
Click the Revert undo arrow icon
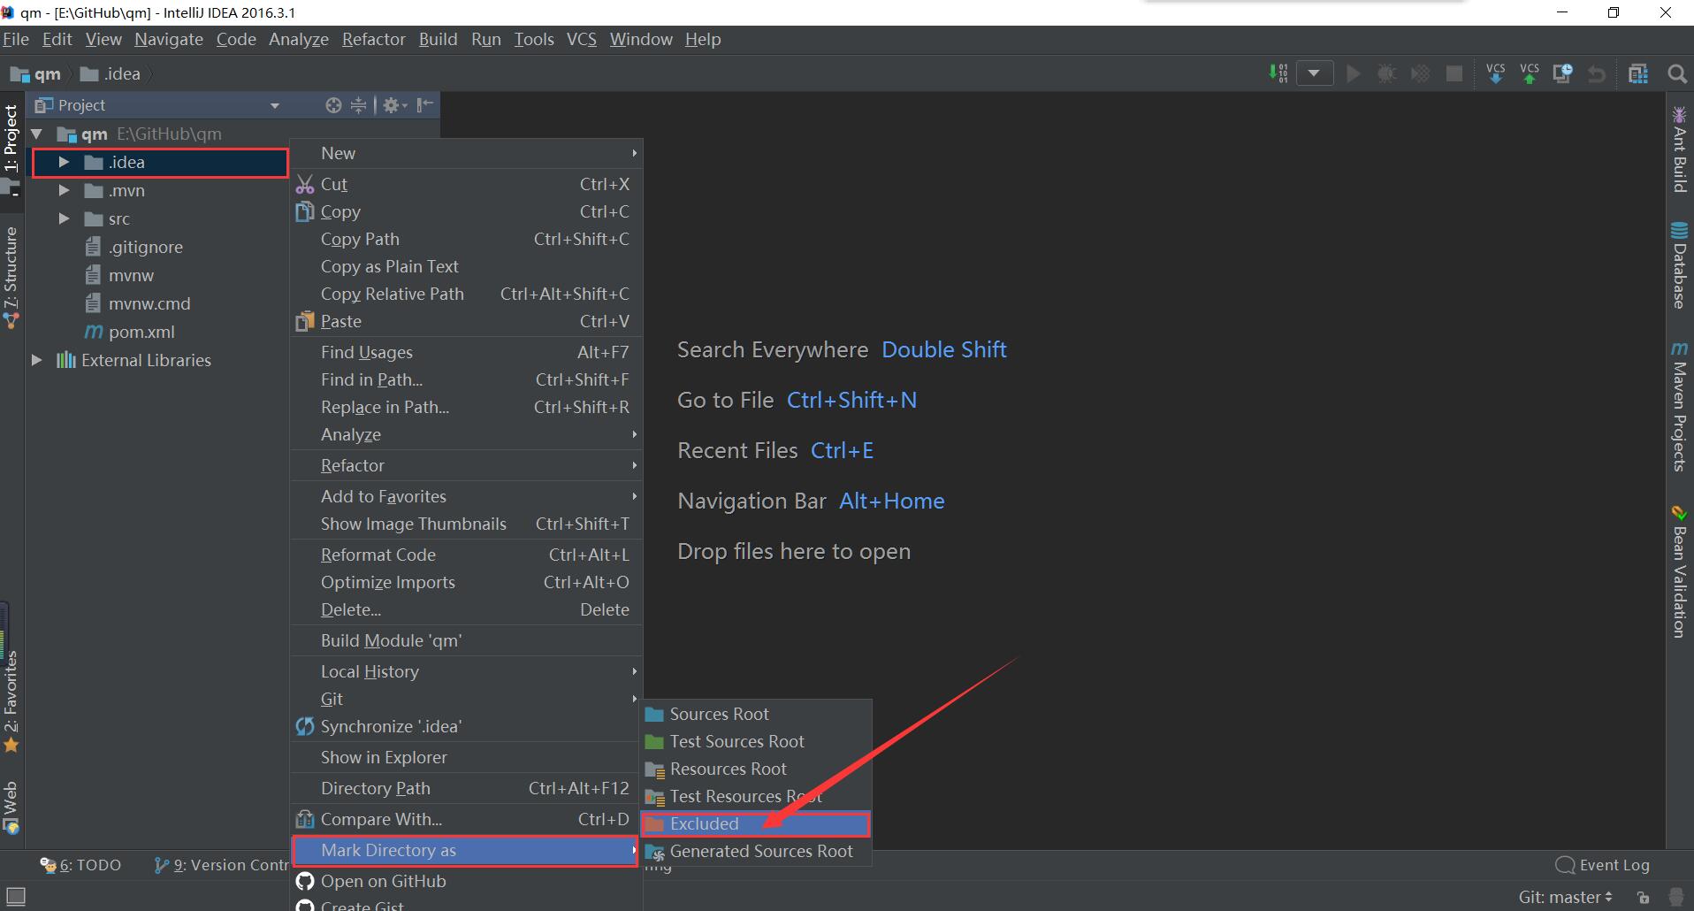click(x=1596, y=73)
